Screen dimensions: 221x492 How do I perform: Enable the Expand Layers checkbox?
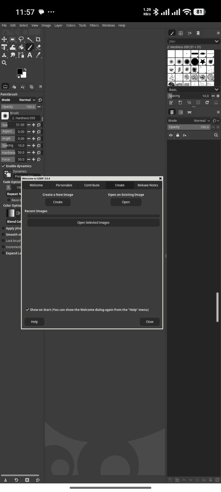click(3, 253)
